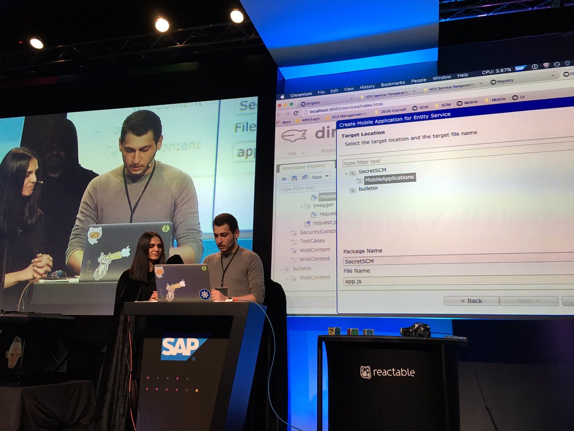Expand WebContent under bulletin project
Screen dimensions: 574x431
[x=287, y=278]
